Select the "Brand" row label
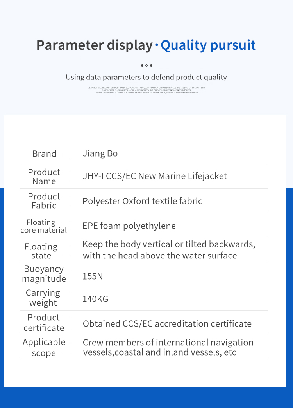The width and height of the screenshot is (293, 408). pos(44,154)
